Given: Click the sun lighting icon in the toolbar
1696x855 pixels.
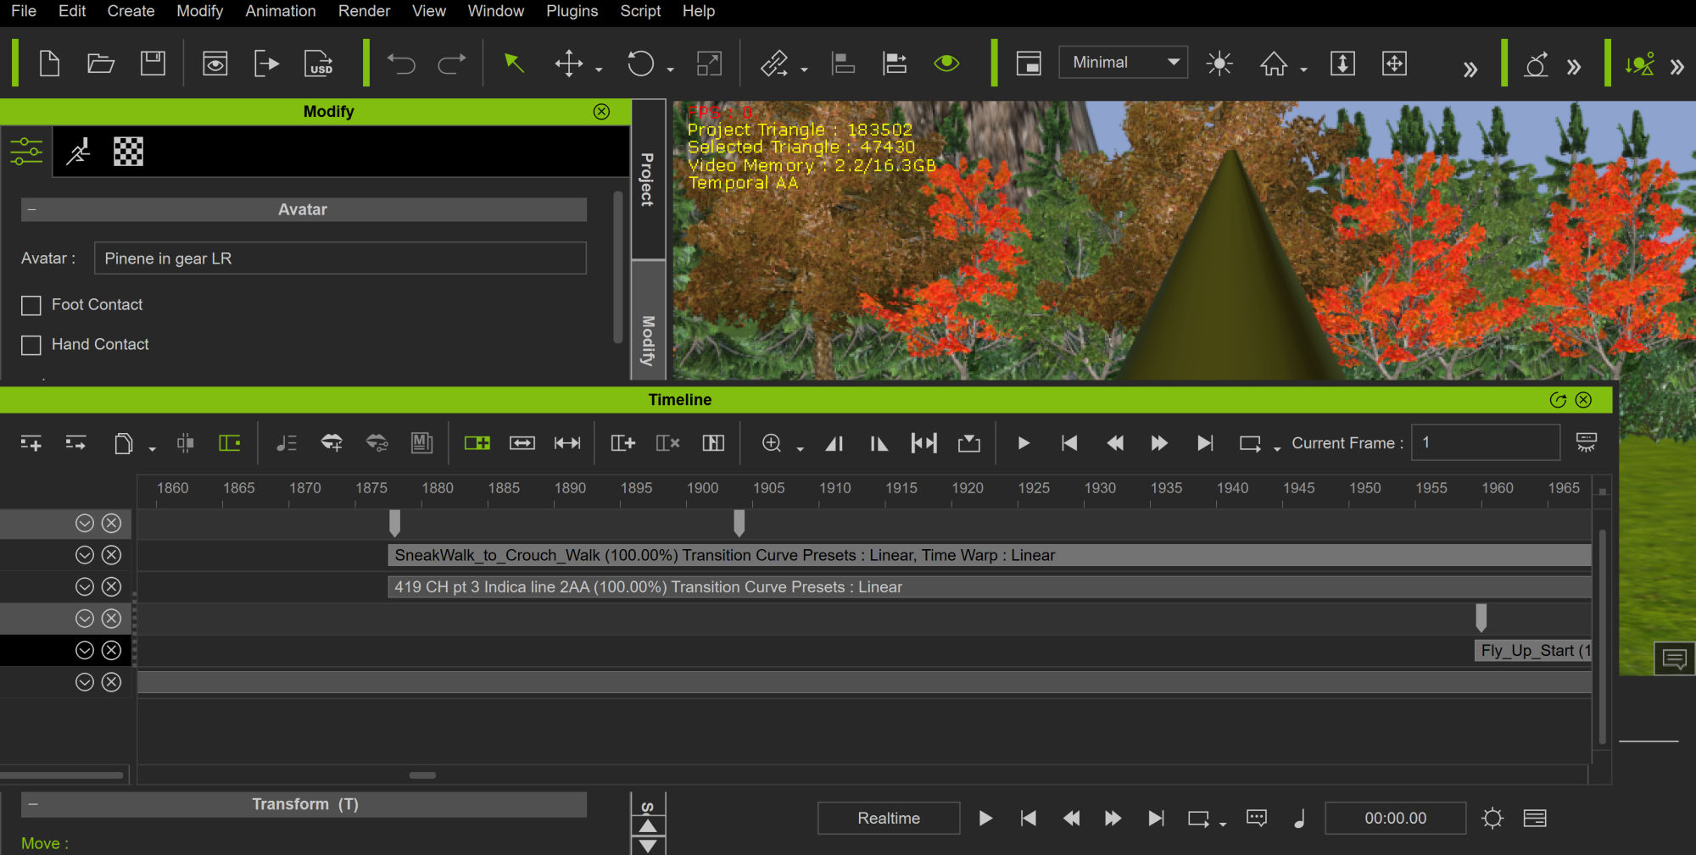Looking at the screenshot, I should 1219,64.
